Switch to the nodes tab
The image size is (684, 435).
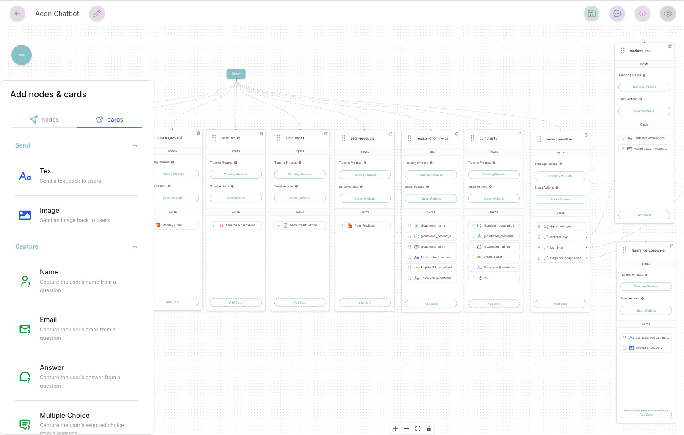pyautogui.click(x=44, y=120)
